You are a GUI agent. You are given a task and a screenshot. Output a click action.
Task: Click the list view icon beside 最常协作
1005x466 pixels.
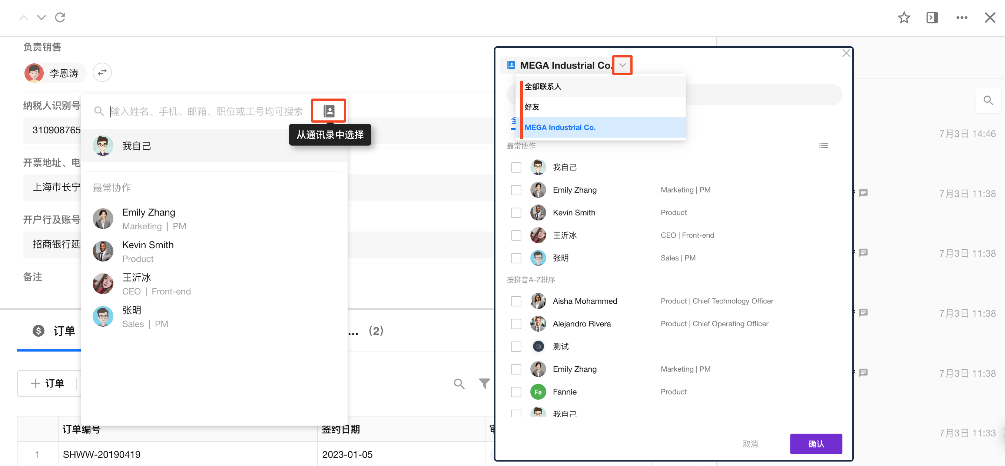click(x=823, y=146)
